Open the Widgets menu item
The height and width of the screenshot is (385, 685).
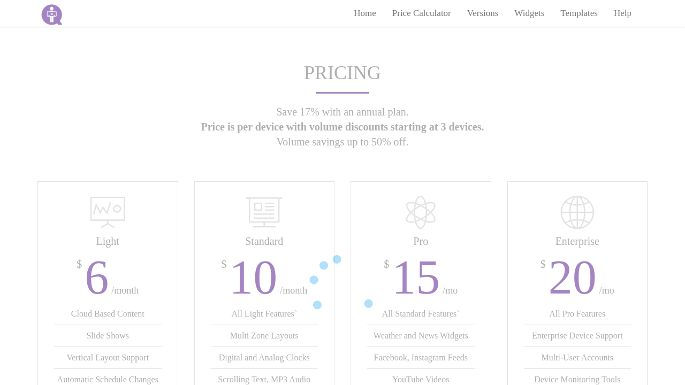pos(529,13)
